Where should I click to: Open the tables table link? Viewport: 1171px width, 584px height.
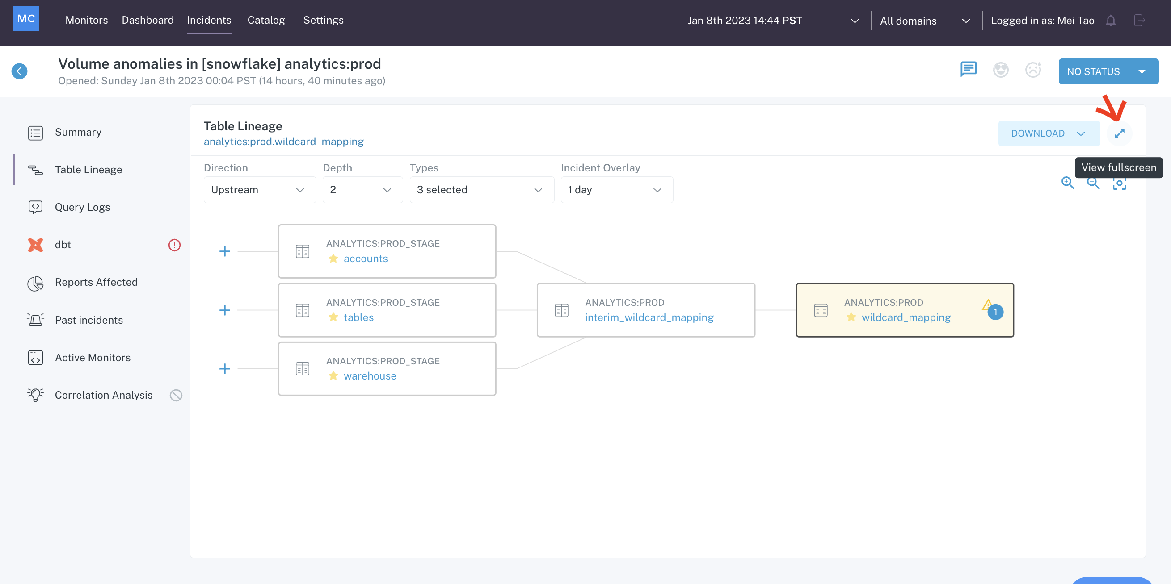click(x=358, y=317)
